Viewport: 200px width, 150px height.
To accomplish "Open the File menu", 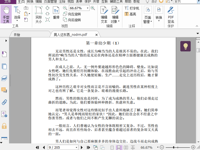I will pyautogui.click(x=8, y=2).
